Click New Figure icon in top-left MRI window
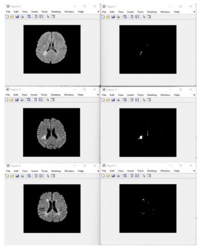This screenshot has width=201, height=249. coord(7,17)
